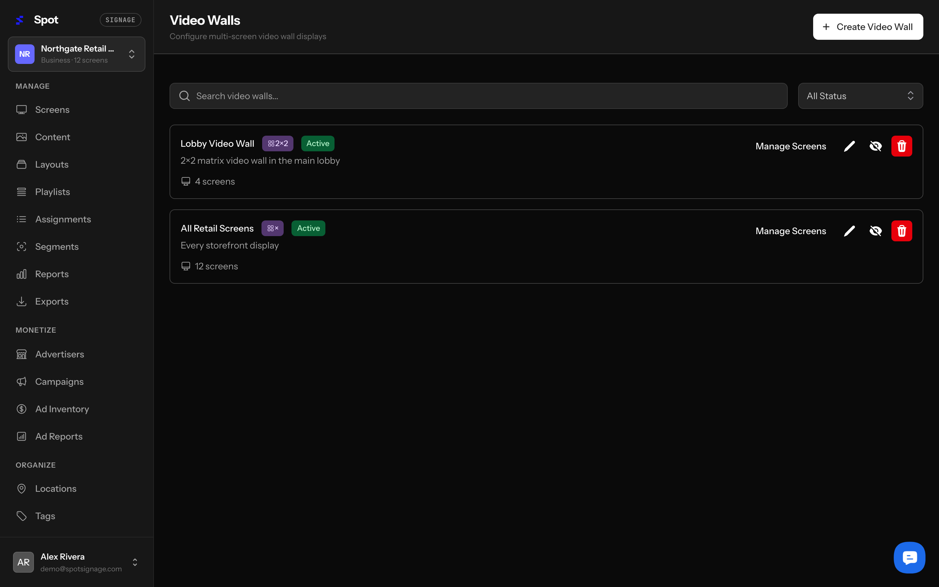
Task: Click the Lobby Video Wall title
Action: (217, 143)
